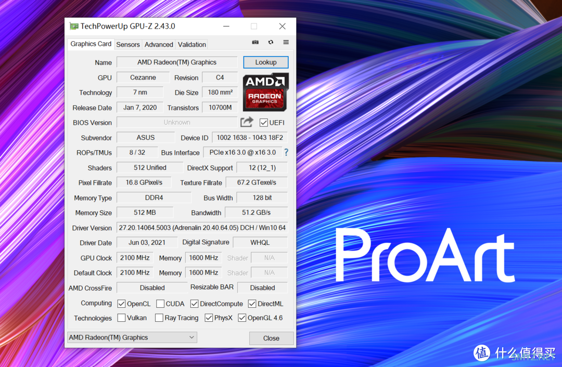Viewport: 562px width, 367px height.
Task: Click the Lookup button
Action: pos(265,62)
